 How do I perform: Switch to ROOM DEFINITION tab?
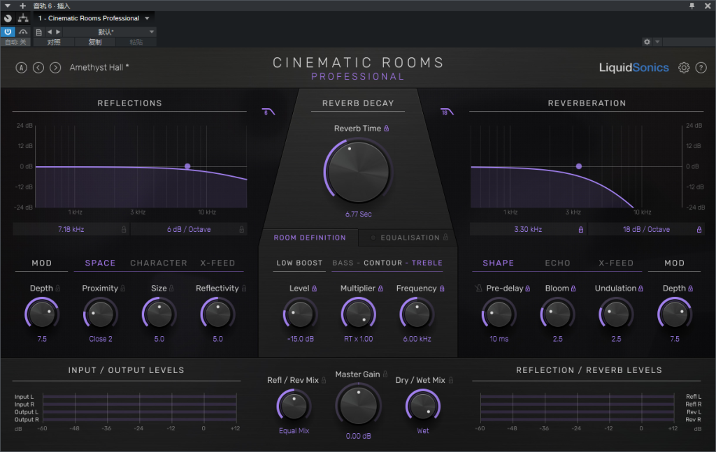tap(310, 238)
